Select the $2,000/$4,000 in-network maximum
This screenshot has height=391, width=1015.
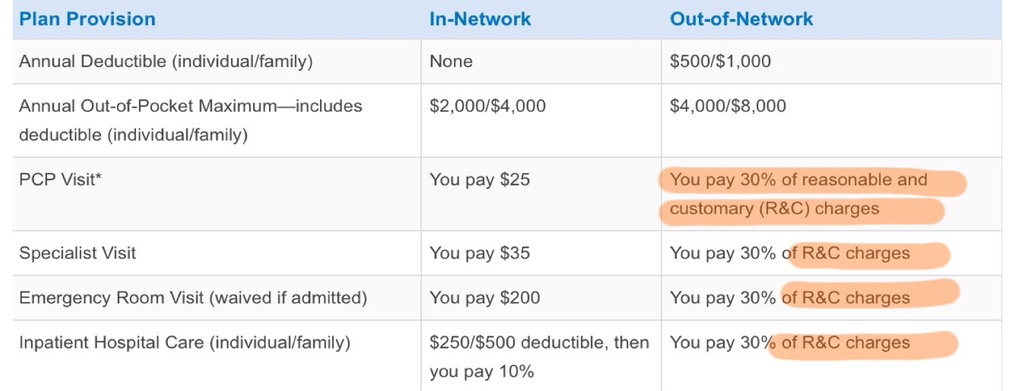487,106
